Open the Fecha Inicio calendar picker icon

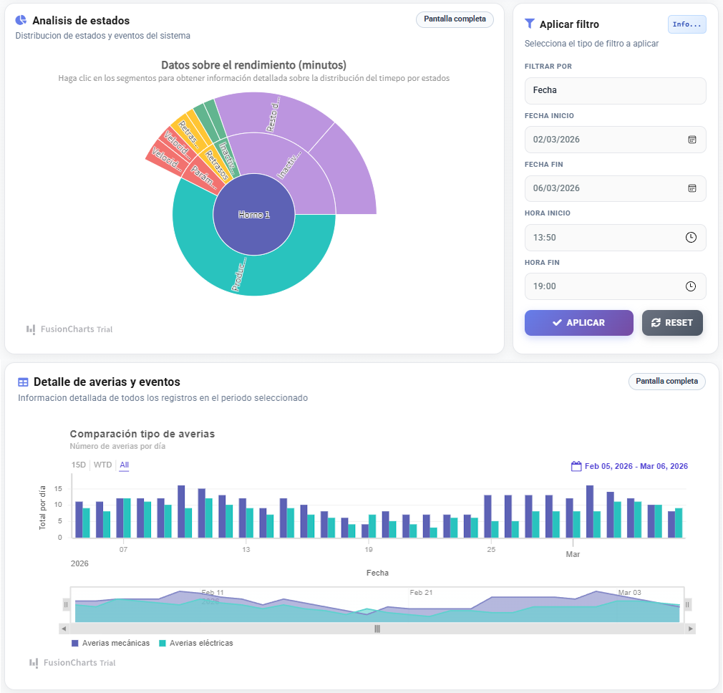(x=692, y=140)
